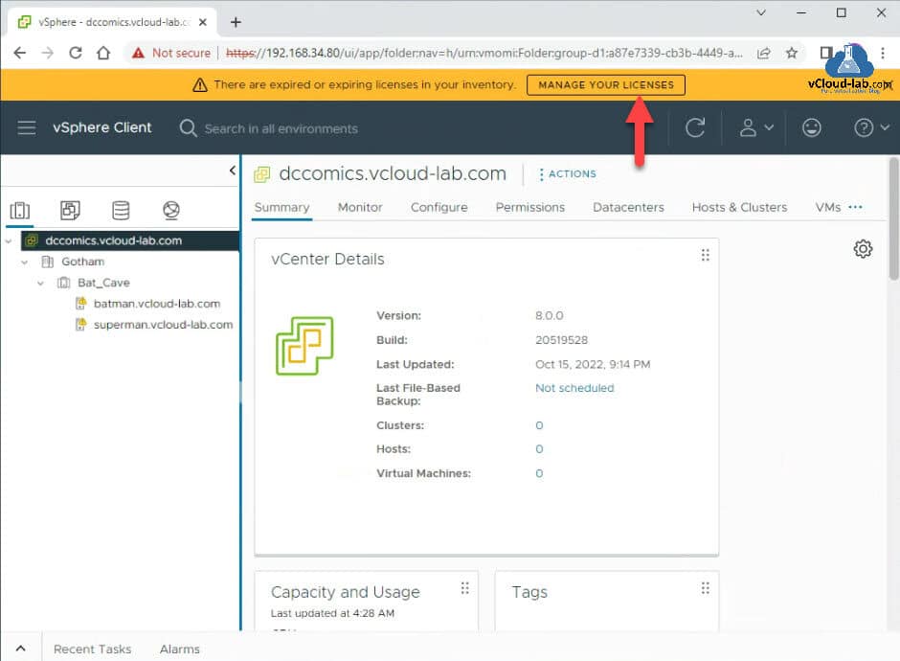Open the VMs tab
Viewport: 900px width, 661px height.
pyautogui.click(x=827, y=207)
